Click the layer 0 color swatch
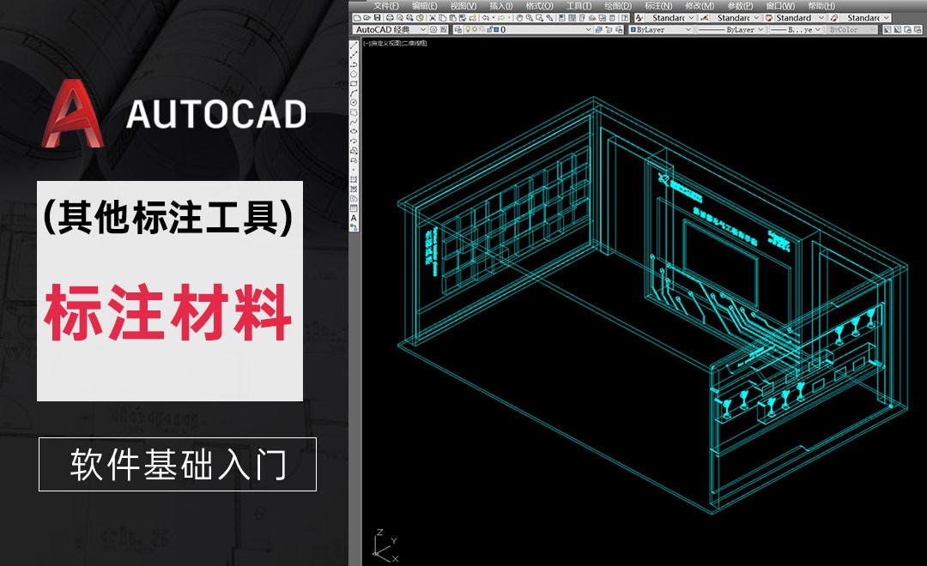Viewport: 927px width, 566px height. [x=496, y=29]
